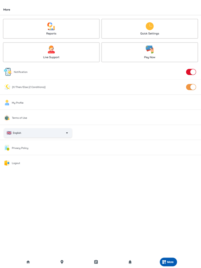Go to the Home tab
The image size is (201, 268).
(x=28, y=262)
